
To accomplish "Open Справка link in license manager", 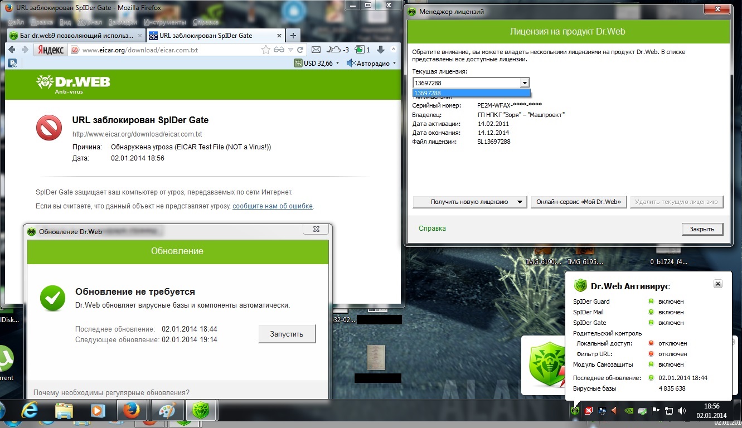I will click(x=432, y=228).
